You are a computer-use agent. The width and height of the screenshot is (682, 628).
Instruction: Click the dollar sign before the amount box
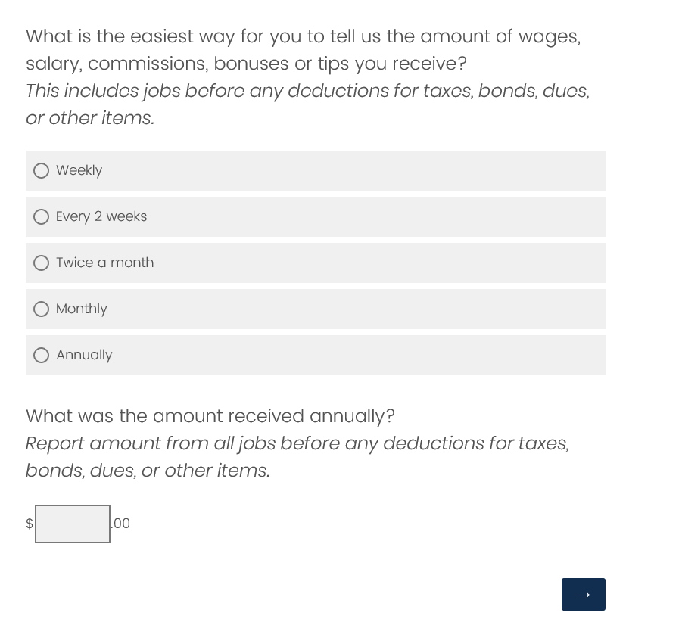click(30, 524)
